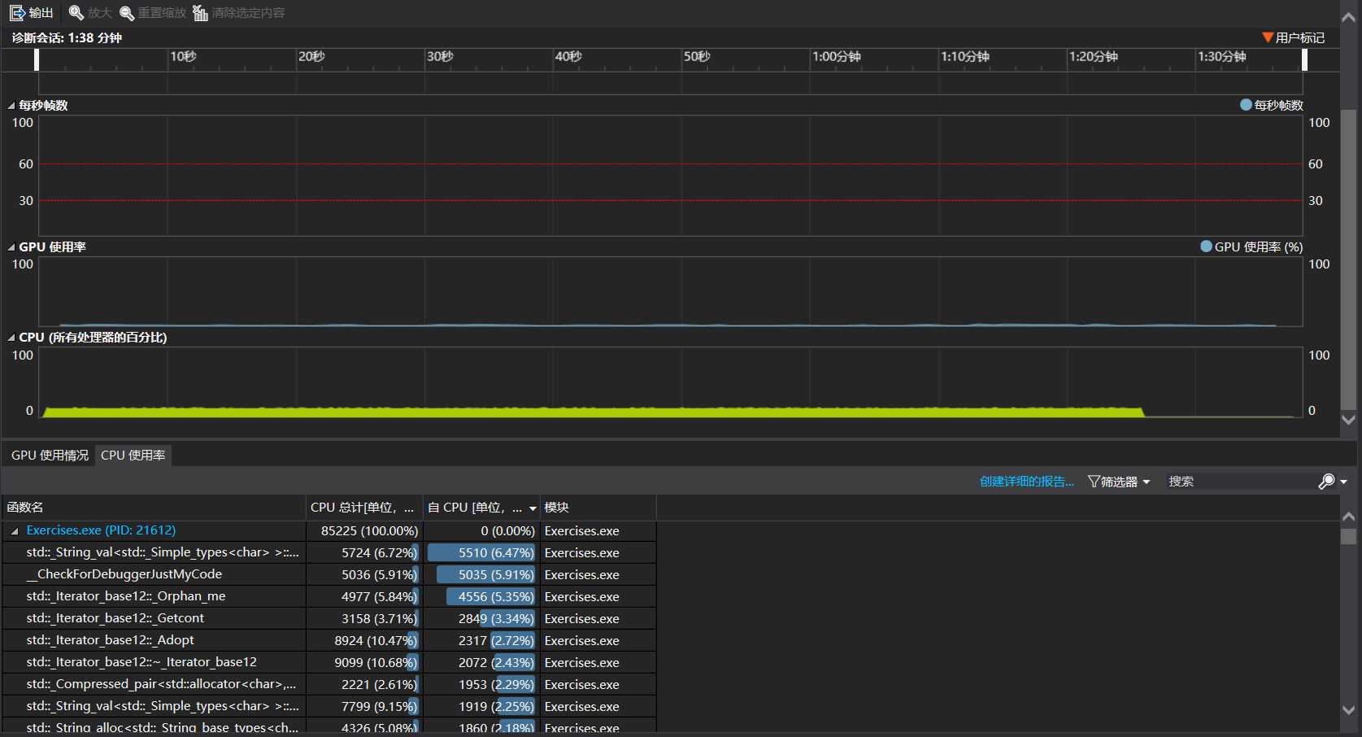Screen dimensions: 1362x737
Task: Click the 1:20分钟 mark on timeline ruler
Action: (x=1094, y=56)
